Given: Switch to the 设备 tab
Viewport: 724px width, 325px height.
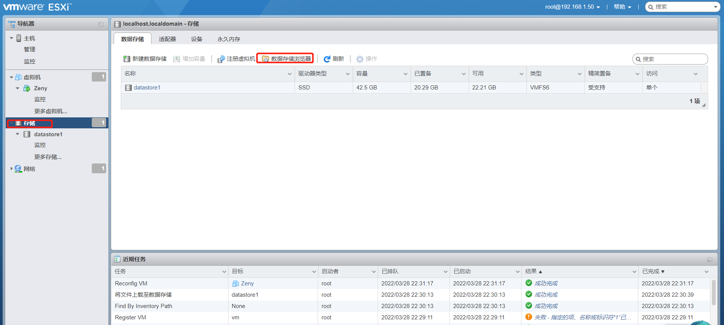Looking at the screenshot, I should coord(197,39).
